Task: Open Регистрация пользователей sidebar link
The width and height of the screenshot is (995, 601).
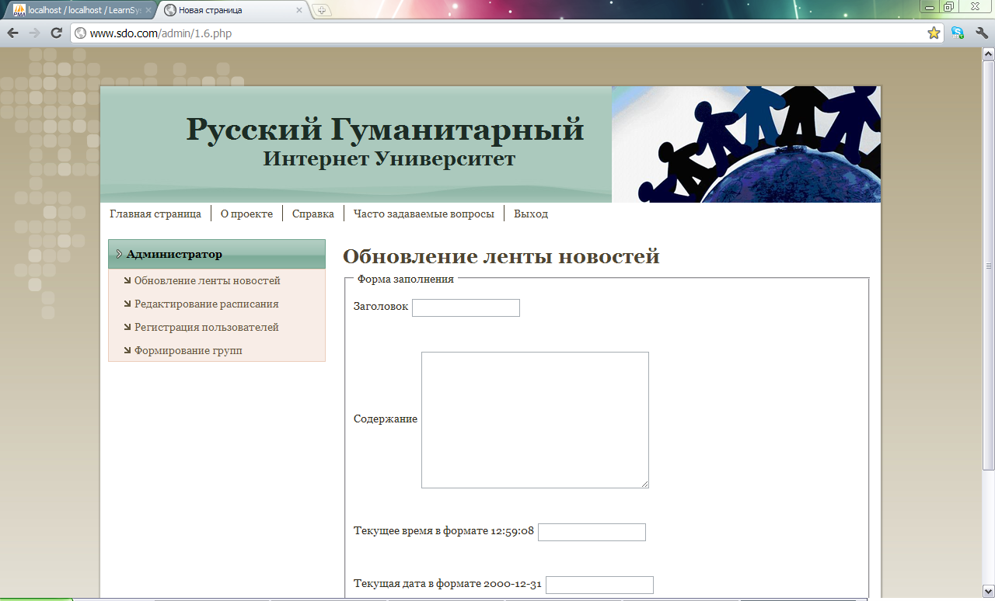Action: pyautogui.click(x=206, y=327)
